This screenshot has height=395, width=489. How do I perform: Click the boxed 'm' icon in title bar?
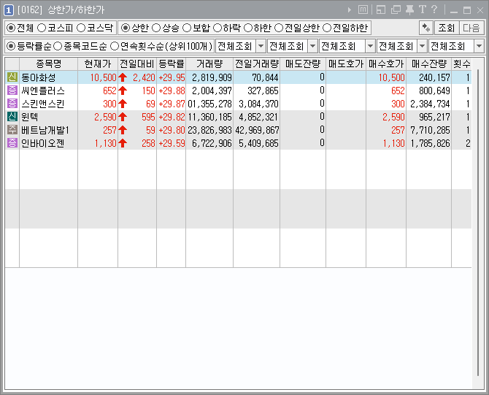(363, 10)
